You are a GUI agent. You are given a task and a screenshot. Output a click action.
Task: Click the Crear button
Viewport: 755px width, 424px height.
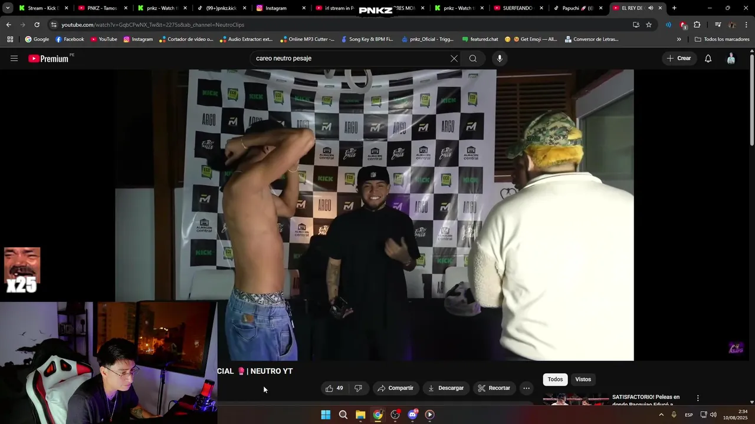[x=679, y=58]
